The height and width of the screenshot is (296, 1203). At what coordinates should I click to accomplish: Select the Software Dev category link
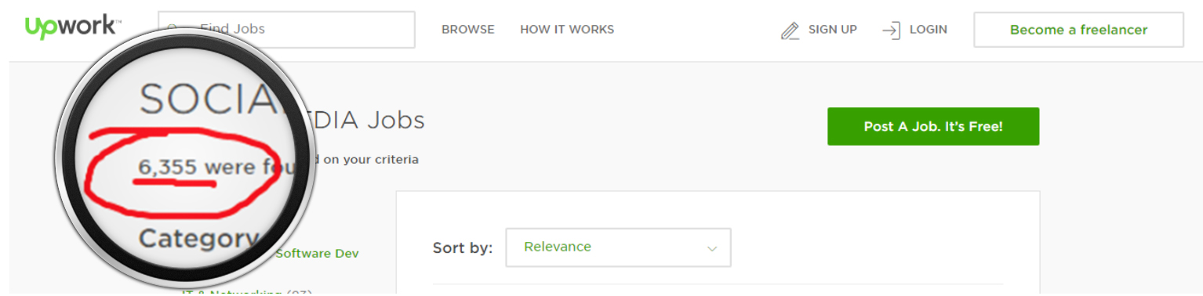317,254
